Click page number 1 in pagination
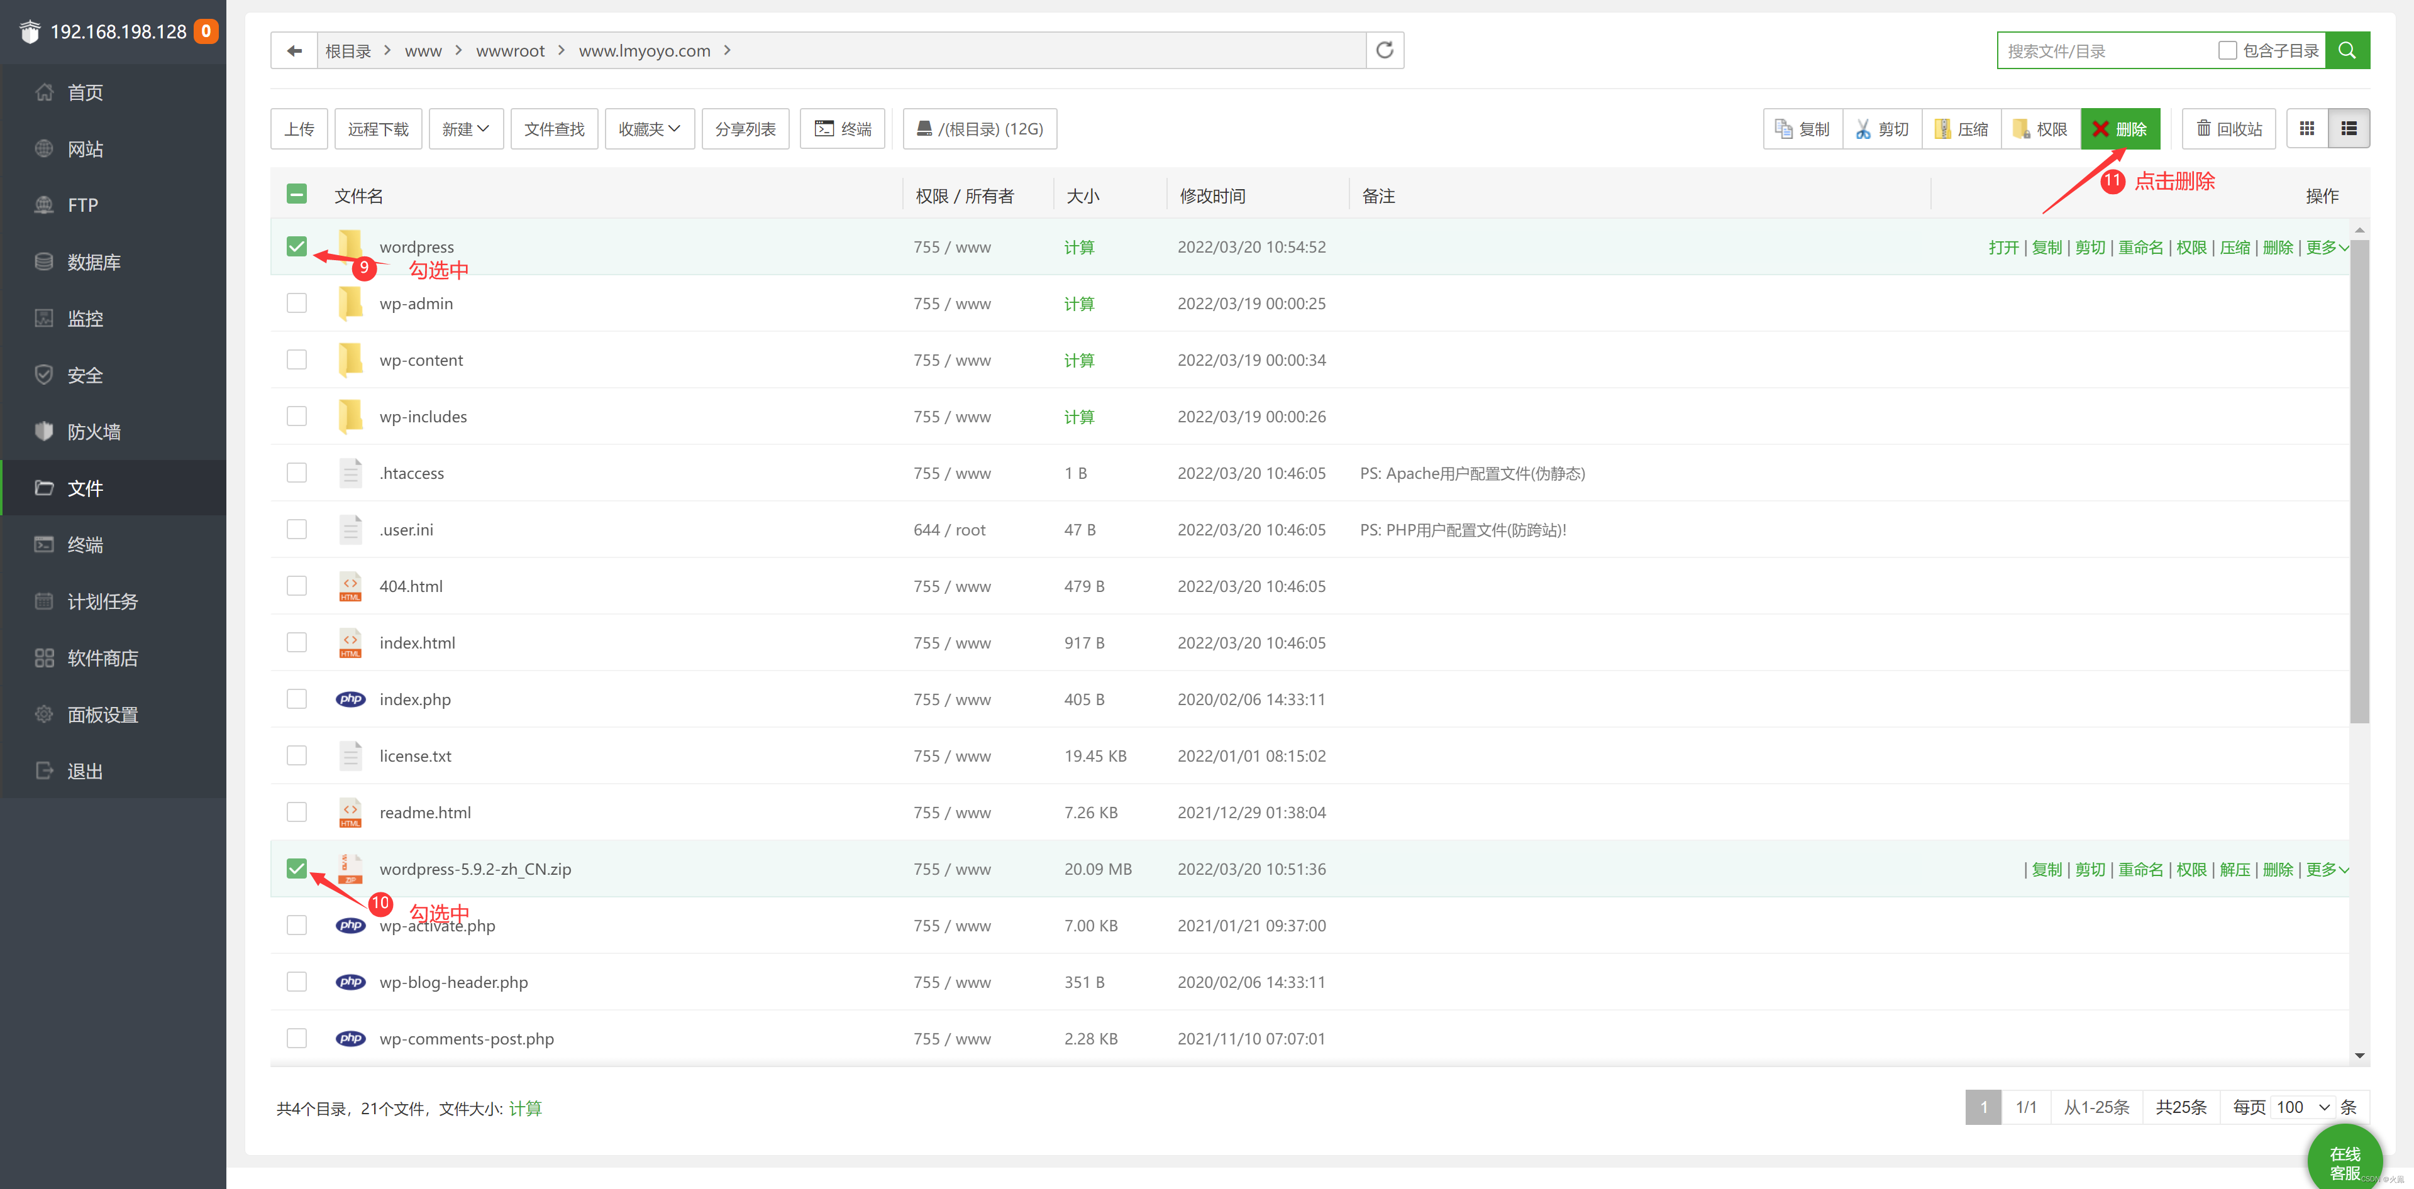2414x1189 pixels. click(1983, 1107)
